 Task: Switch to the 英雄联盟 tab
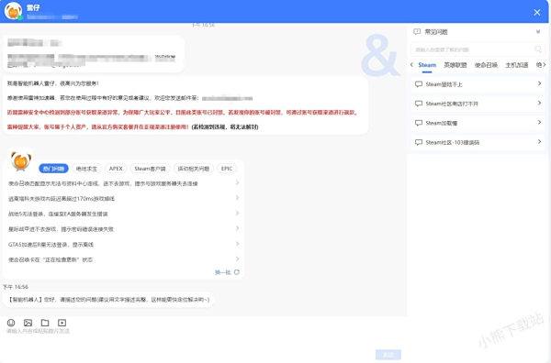pyautogui.click(x=455, y=65)
